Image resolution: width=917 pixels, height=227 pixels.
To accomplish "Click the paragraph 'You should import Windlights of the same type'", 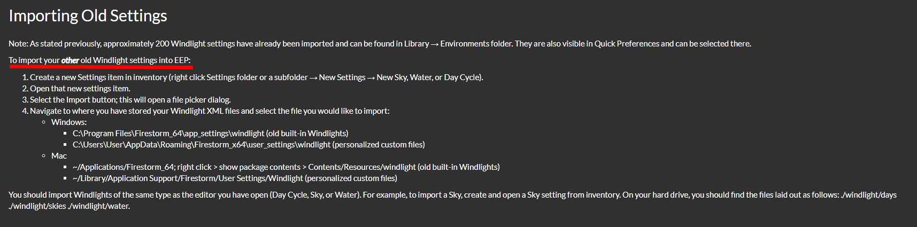I will click(452, 200).
